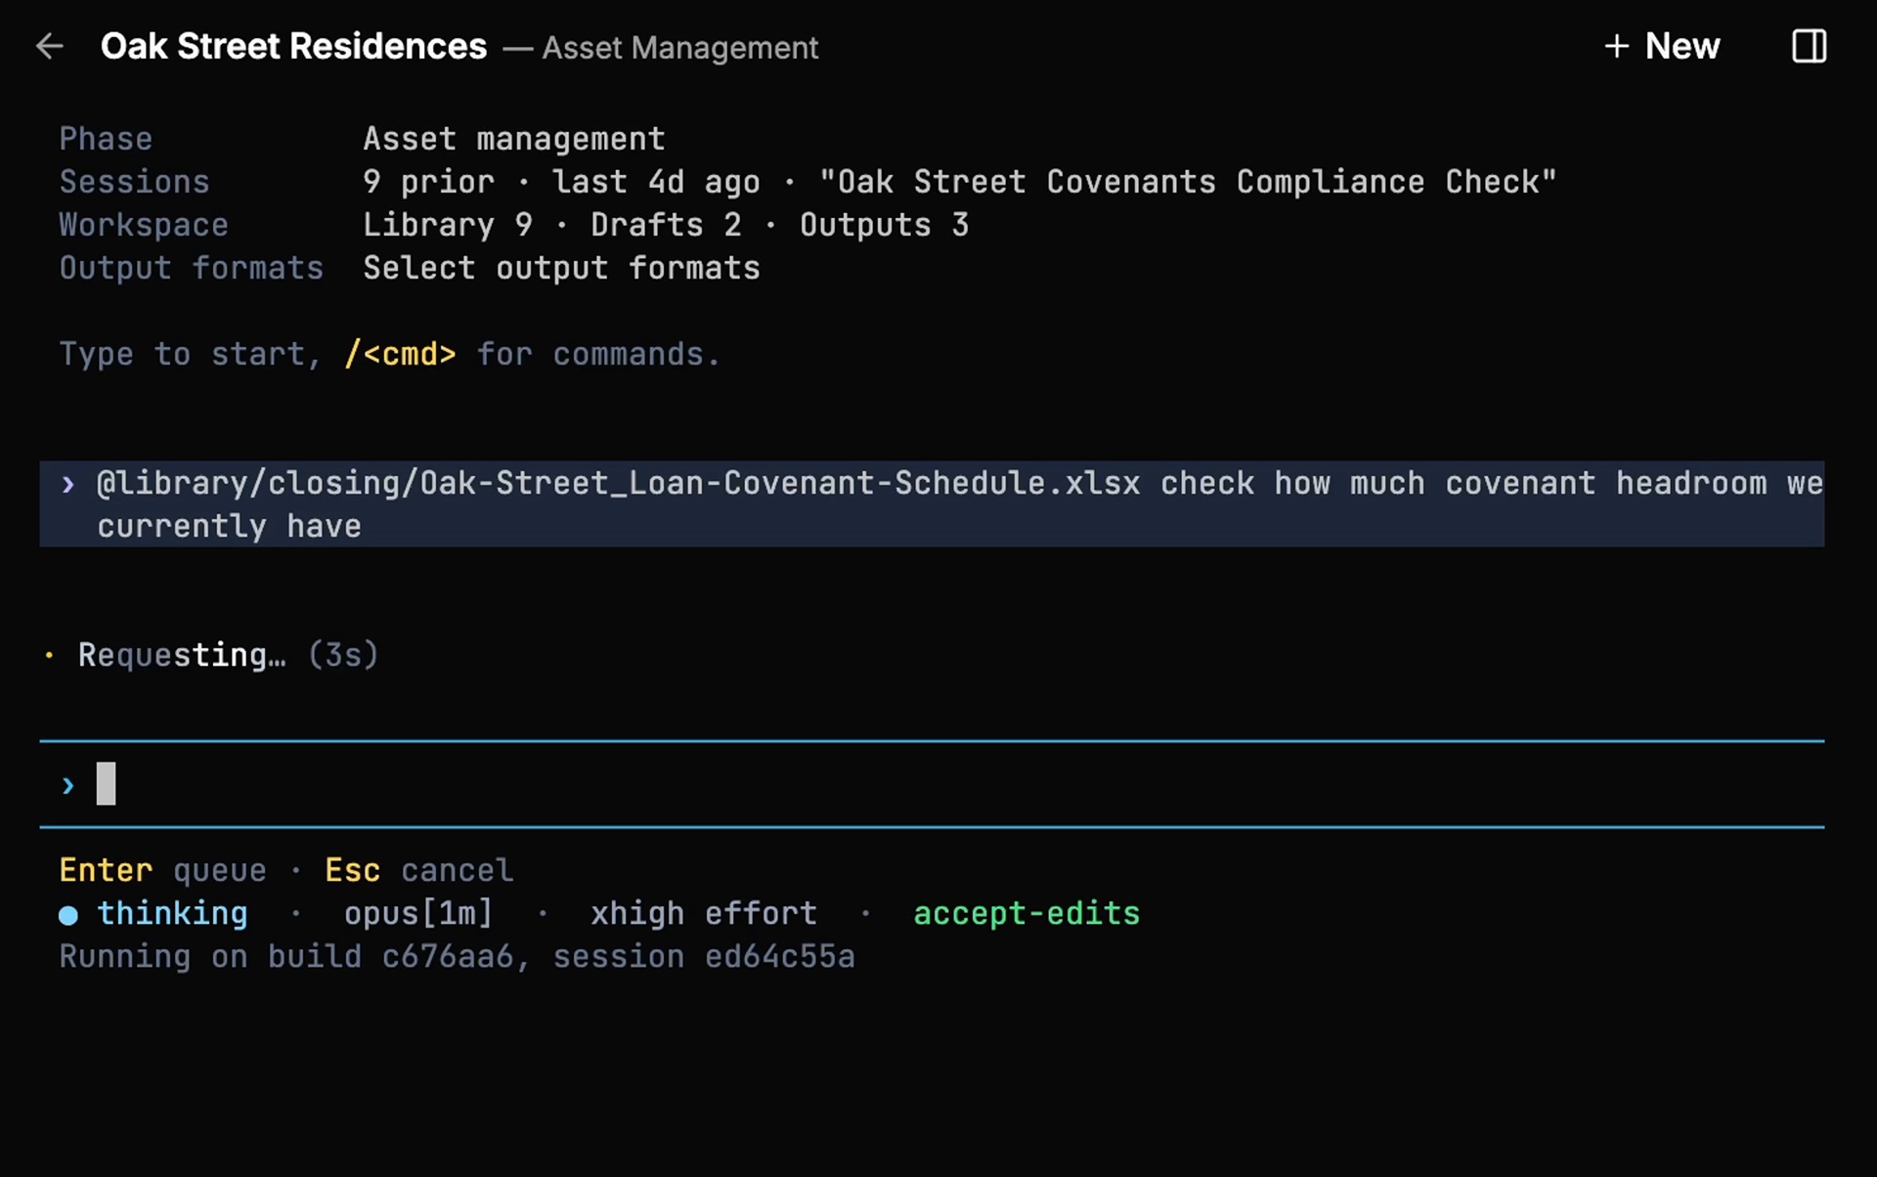Toggle the side panel layout icon
1877x1177 pixels.
pyautogui.click(x=1809, y=46)
